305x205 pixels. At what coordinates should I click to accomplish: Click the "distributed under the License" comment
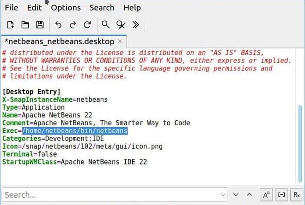coord(133,53)
